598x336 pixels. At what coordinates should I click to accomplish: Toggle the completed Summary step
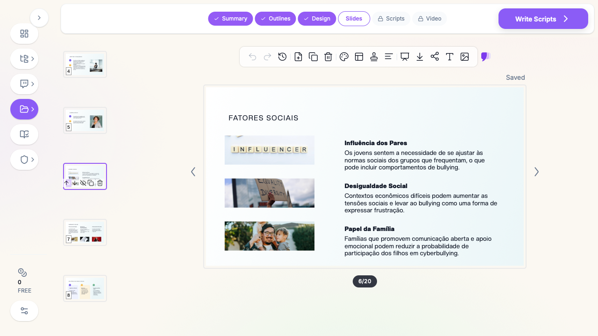pos(230,19)
